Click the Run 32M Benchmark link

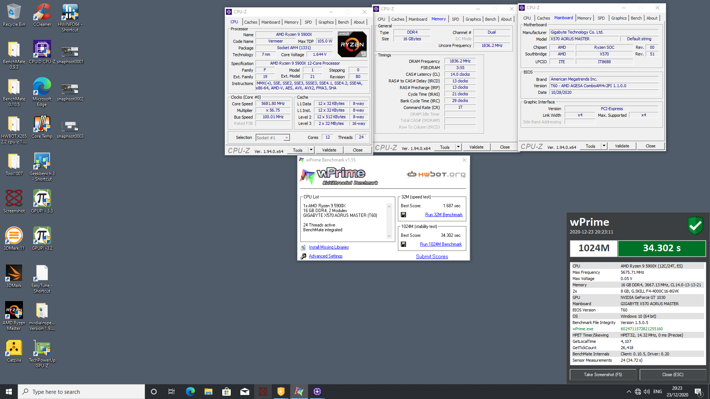[444, 215]
